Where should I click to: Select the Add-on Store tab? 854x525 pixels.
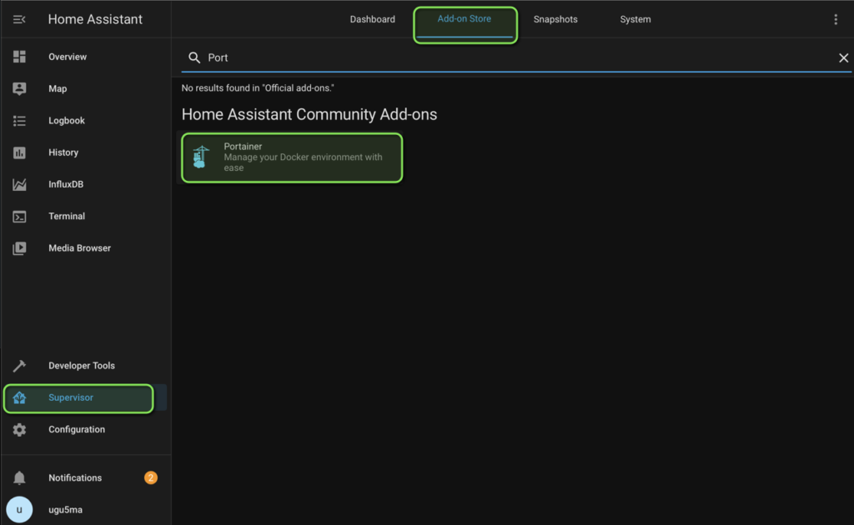pos(464,20)
